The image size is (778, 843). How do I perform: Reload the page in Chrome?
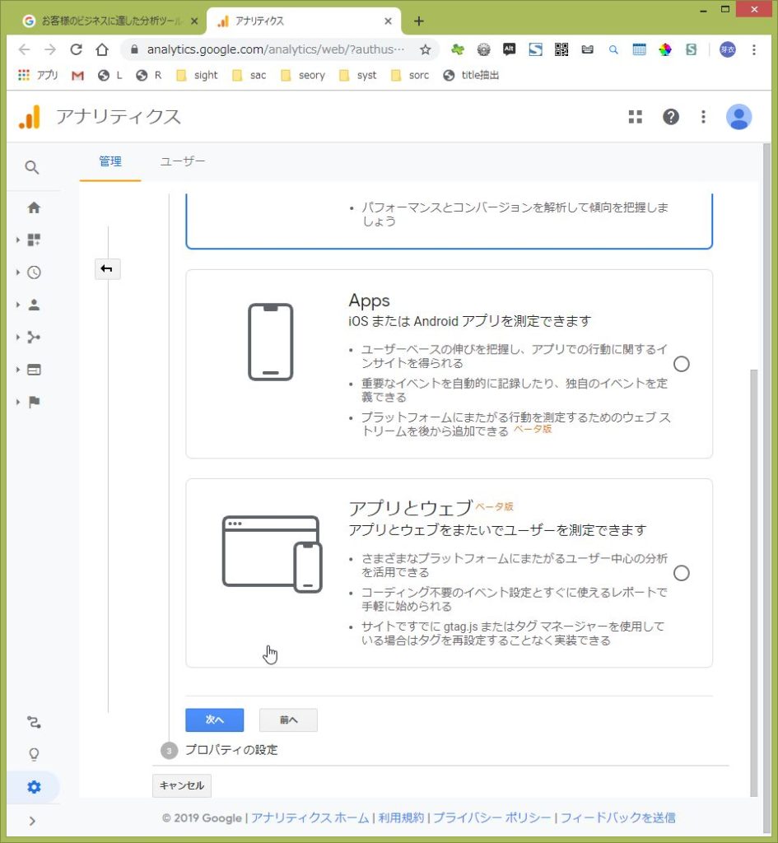tap(77, 49)
